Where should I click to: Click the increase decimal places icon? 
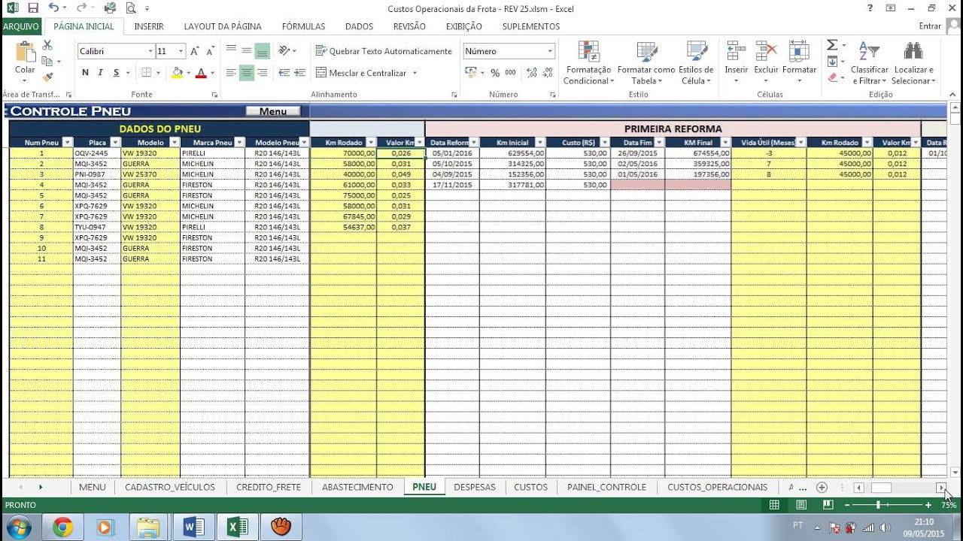coord(533,73)
